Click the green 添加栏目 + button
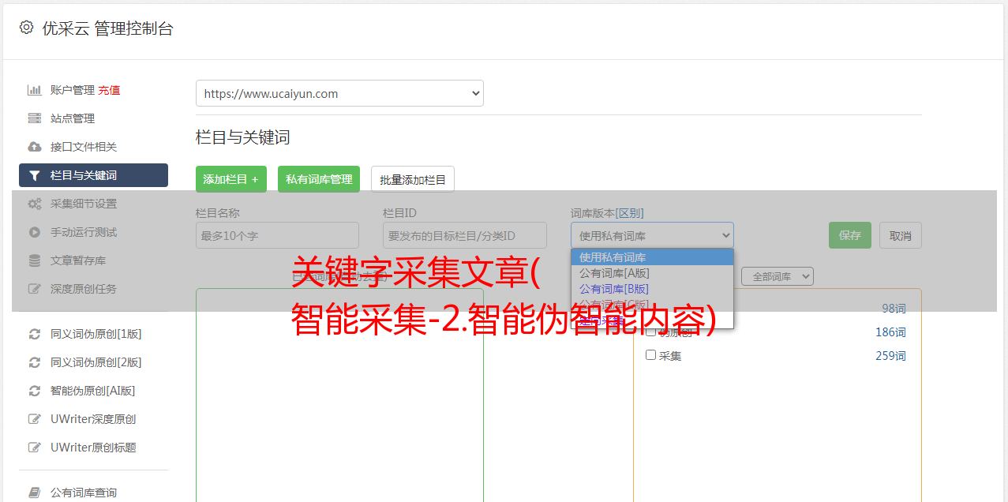This screenshot has width=1008, height=502. (231, 179)
